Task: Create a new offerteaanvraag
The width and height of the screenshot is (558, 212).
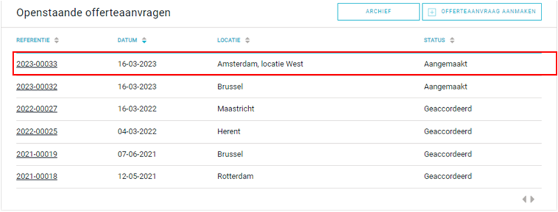Action: point(482,12)
